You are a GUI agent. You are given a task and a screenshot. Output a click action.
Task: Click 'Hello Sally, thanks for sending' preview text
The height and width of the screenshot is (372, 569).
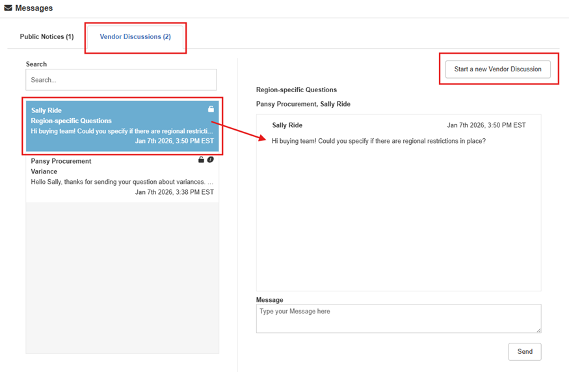122,182
